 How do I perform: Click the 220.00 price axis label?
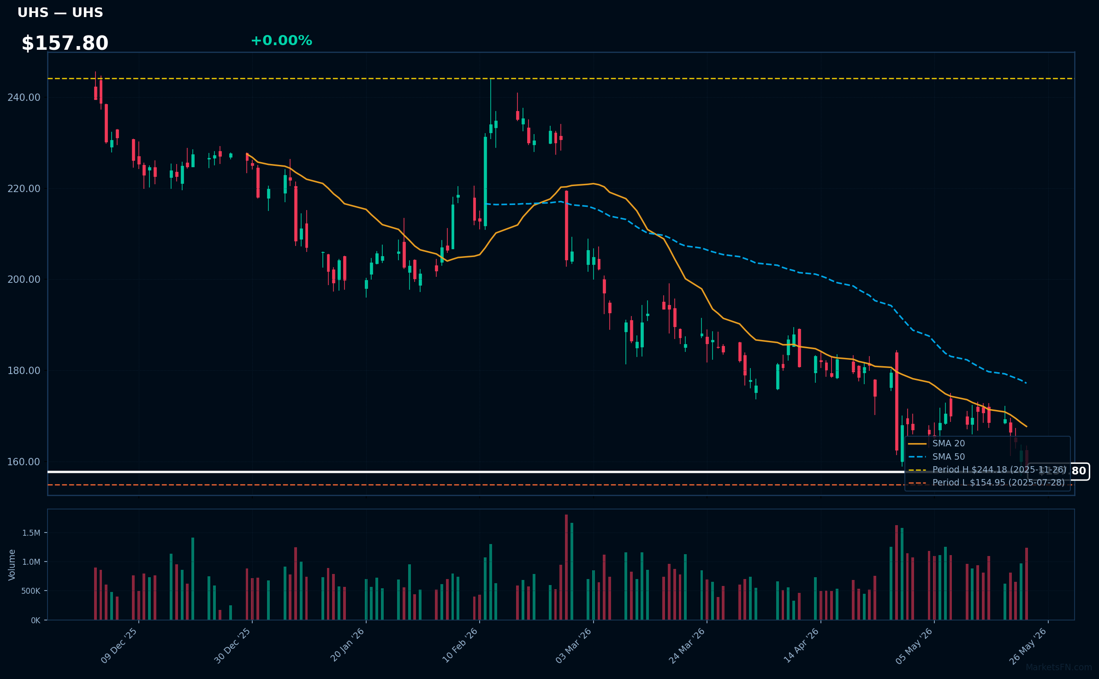24,188
